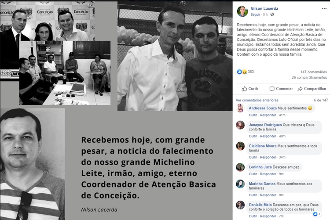Click Nilson Lacerda's profile picture

(242, 11)
